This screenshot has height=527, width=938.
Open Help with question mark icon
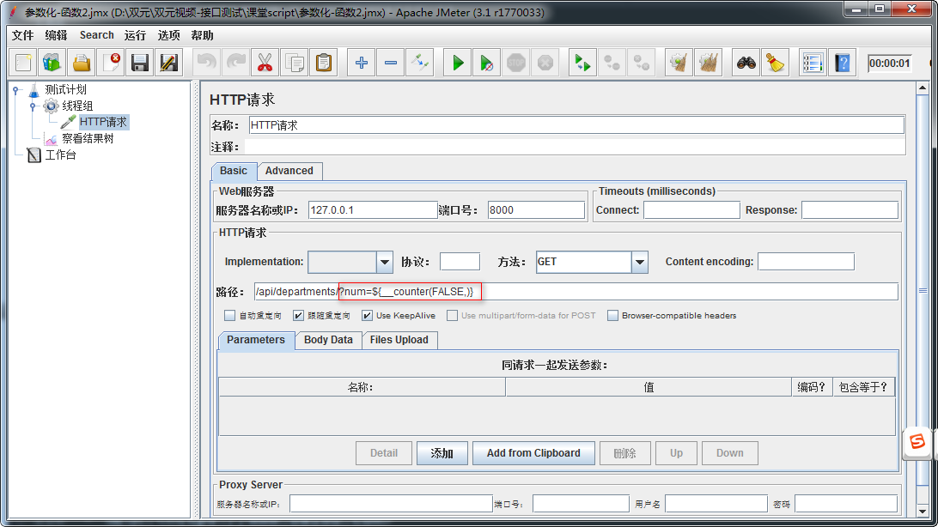click(x=843, y=63)
